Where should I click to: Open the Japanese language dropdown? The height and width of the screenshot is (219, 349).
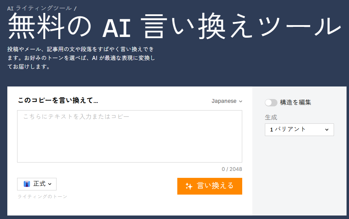pos(227,101)
